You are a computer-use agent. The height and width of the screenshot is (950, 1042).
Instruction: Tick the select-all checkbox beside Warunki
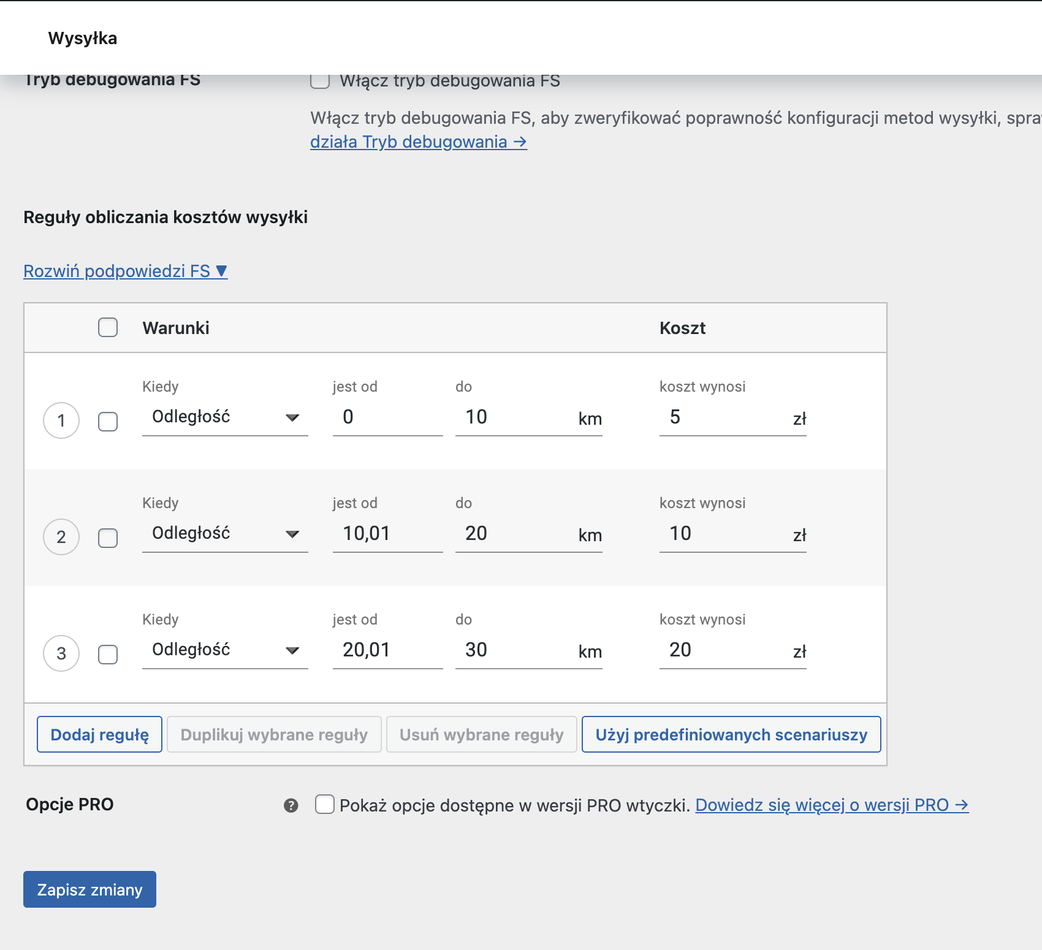108,327
